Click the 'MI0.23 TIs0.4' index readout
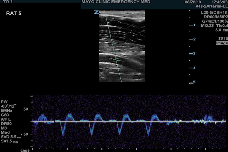Viewport: 228px width, 152px height. (214, 25)
